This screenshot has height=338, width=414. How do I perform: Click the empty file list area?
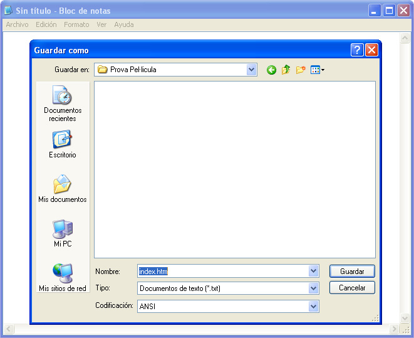235,169
